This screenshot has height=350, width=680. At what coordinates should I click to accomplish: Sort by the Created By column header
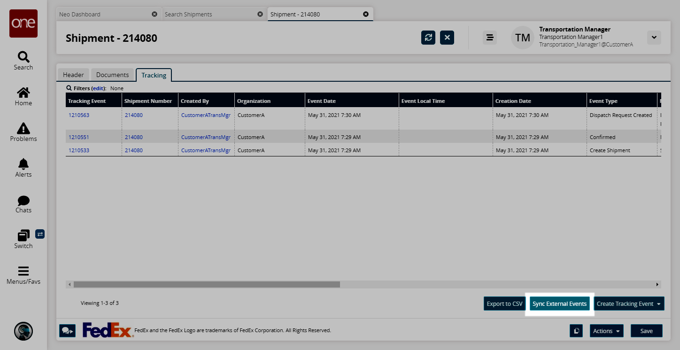coord(206,101)
